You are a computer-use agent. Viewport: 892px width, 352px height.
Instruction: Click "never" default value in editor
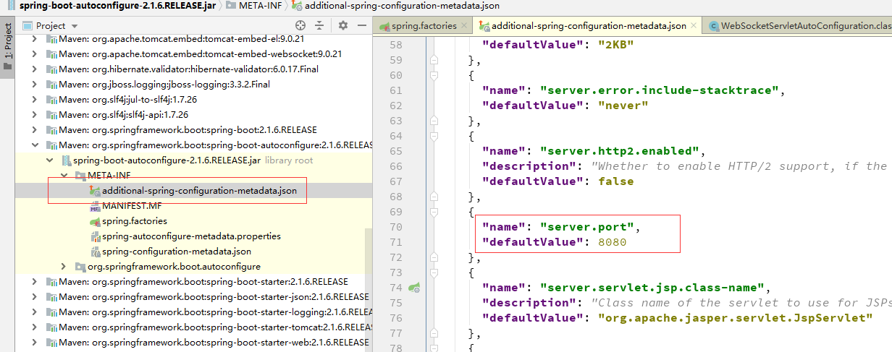[x=624, y=106]
